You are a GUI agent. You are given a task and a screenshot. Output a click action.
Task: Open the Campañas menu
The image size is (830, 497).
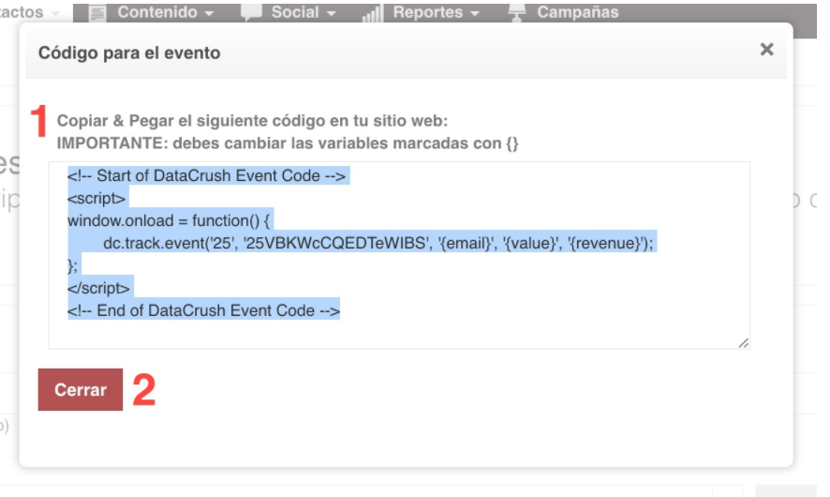coord(577,12)
